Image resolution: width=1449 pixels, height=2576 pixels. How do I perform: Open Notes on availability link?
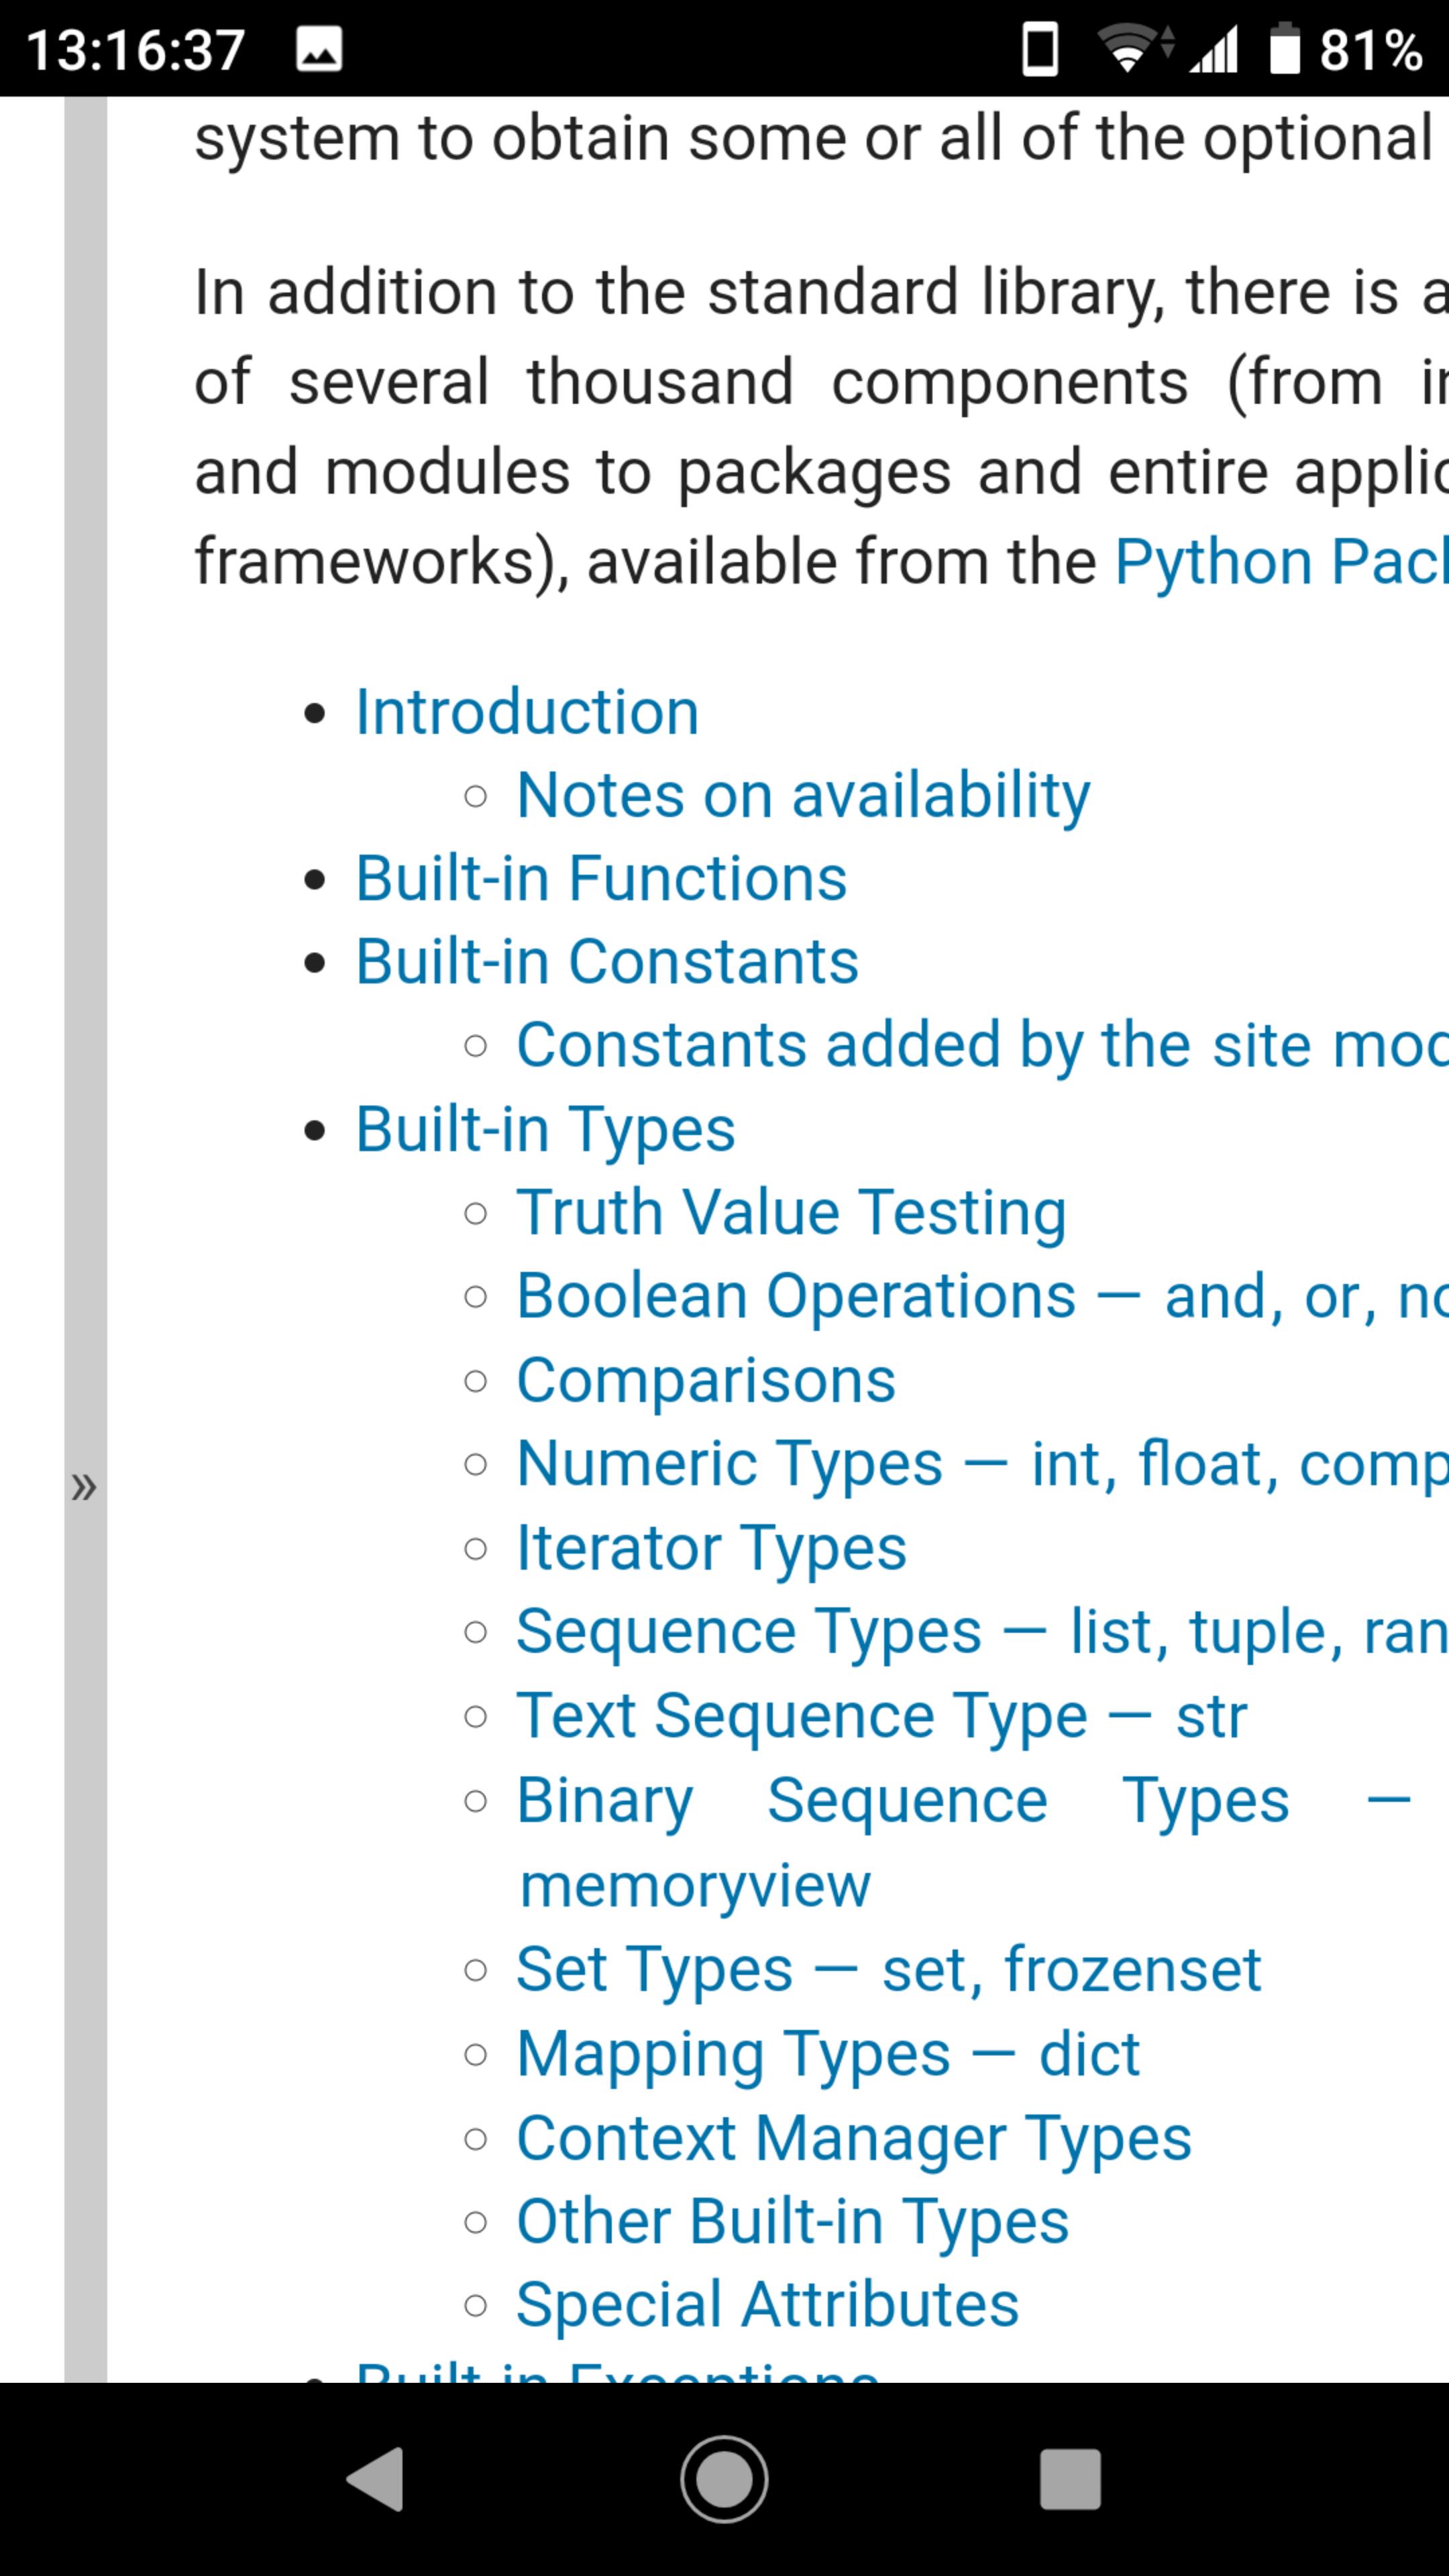click(802, 796)
